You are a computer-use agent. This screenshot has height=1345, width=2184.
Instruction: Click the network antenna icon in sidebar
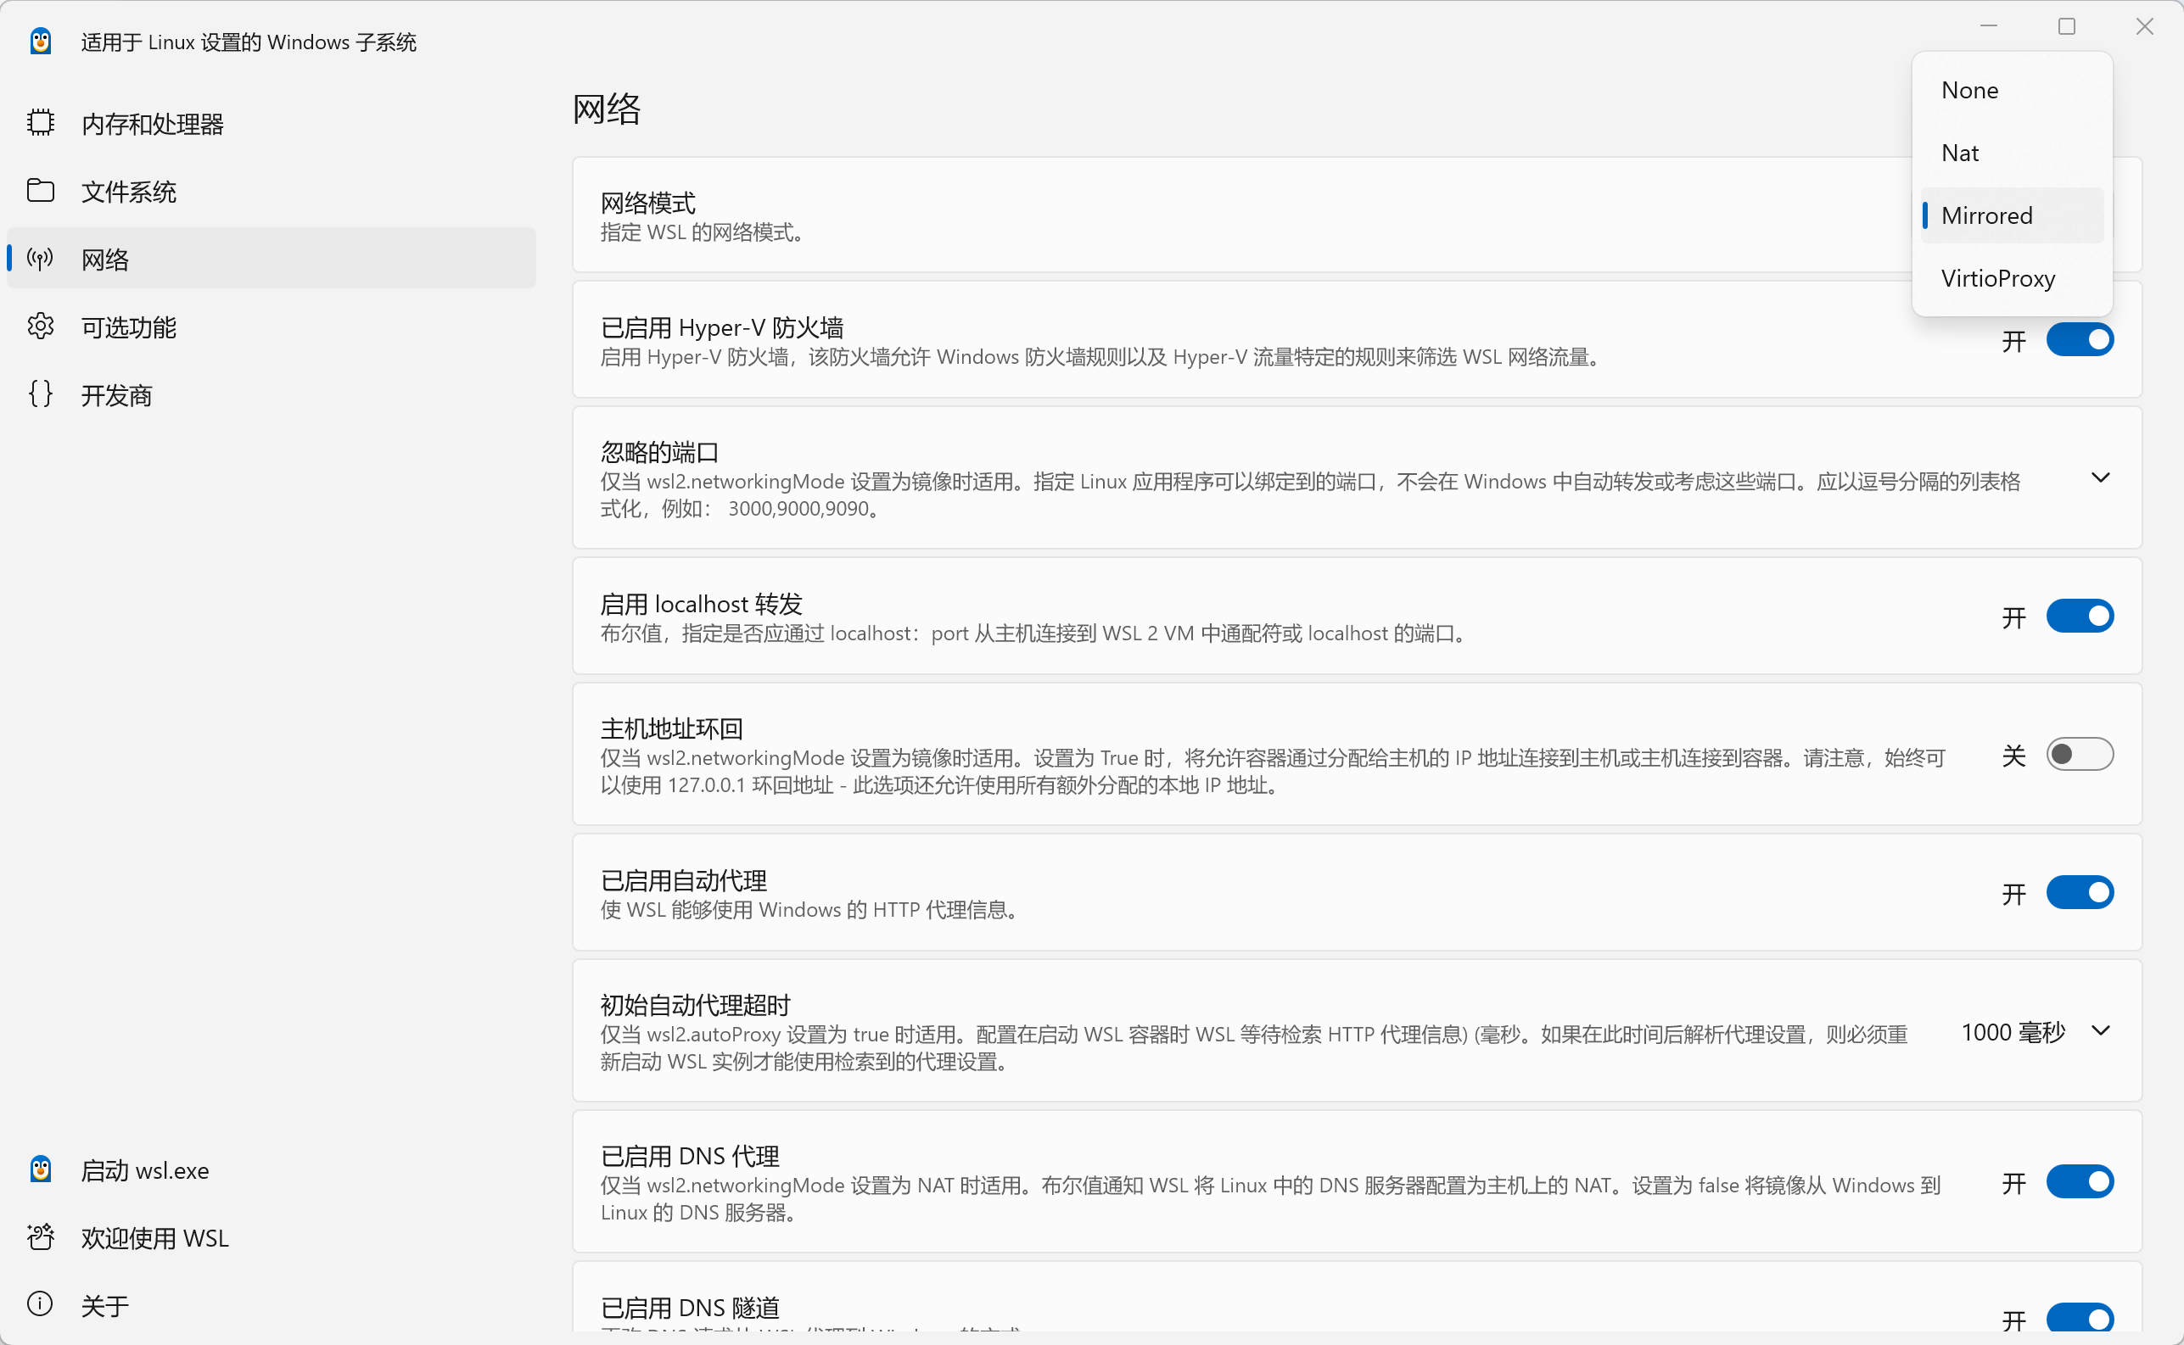[40, 258]
